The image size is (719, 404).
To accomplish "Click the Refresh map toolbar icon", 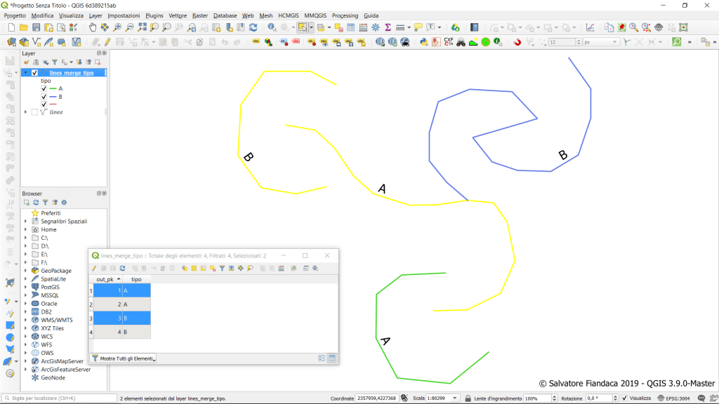I will click(x=253, y=27).
